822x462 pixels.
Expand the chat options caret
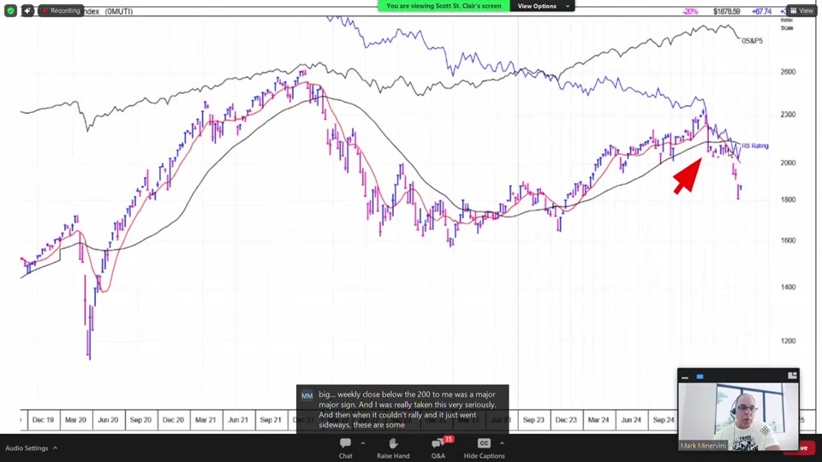coord(363,443)
